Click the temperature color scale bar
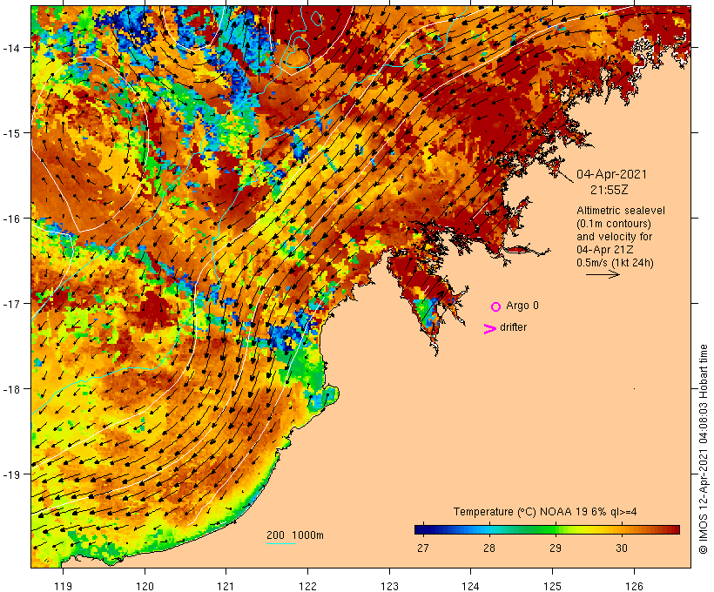This screenshot has height=592, width=714. pos(547,529)
